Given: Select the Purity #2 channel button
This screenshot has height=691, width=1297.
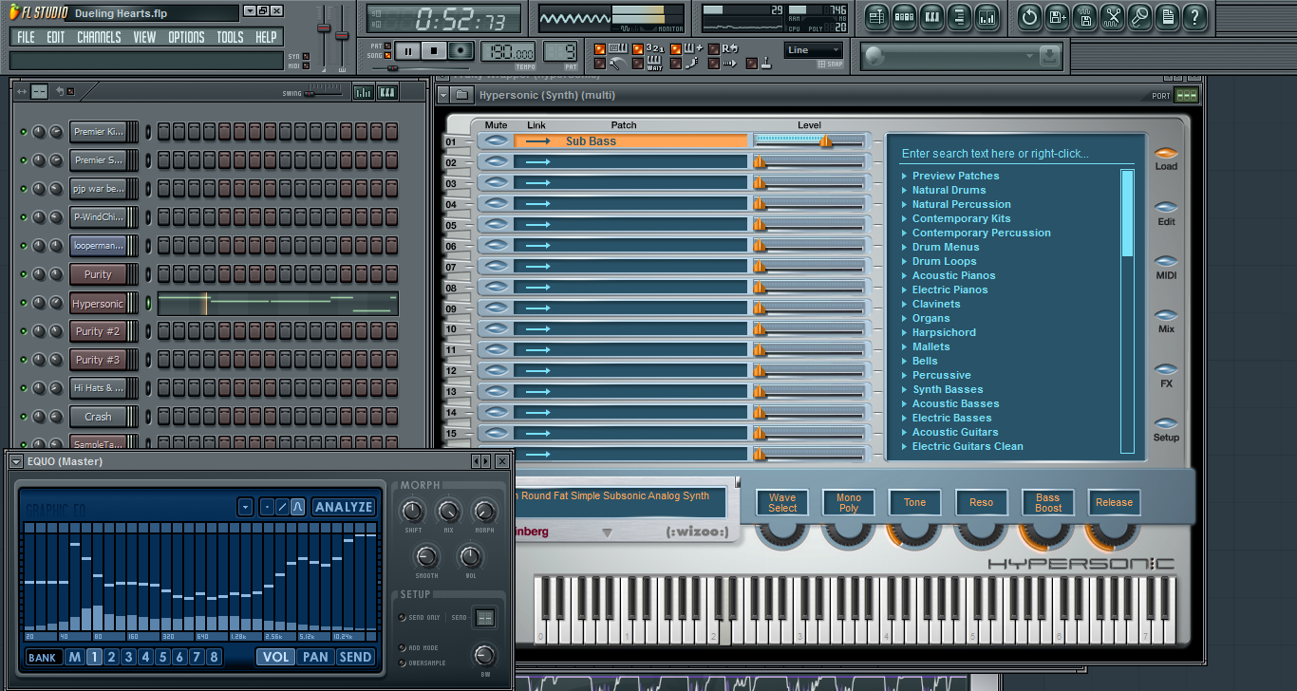Looking at the screenshot, I should tap(98, 332).
